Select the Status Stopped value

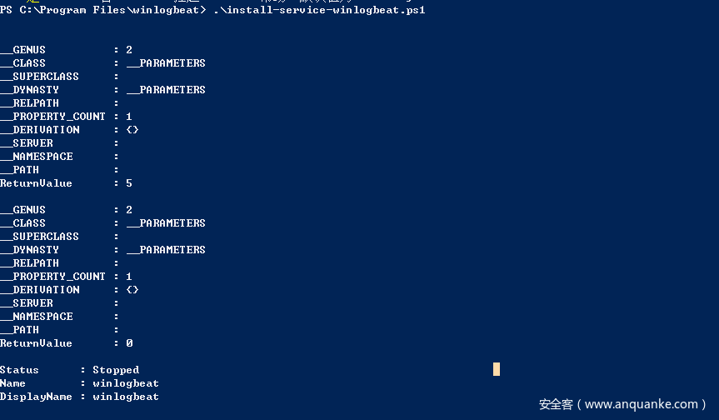coord(116,370)
